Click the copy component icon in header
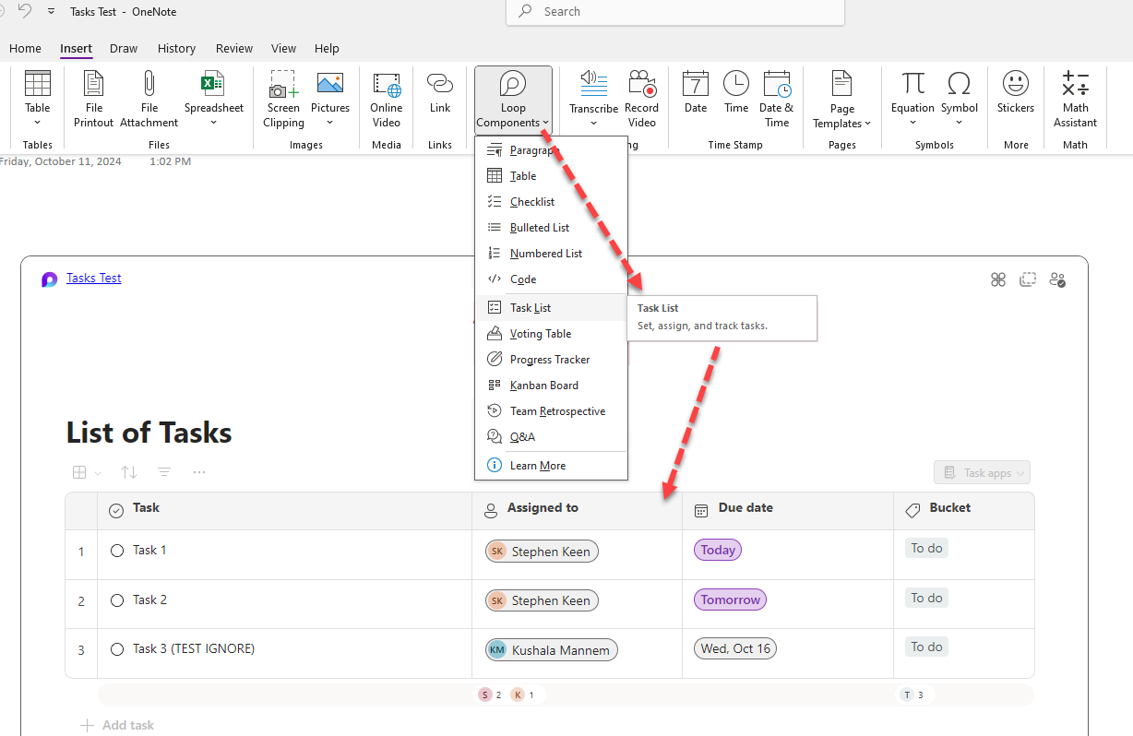Viewport: 1133px width, 736px height. [1028, 279]
